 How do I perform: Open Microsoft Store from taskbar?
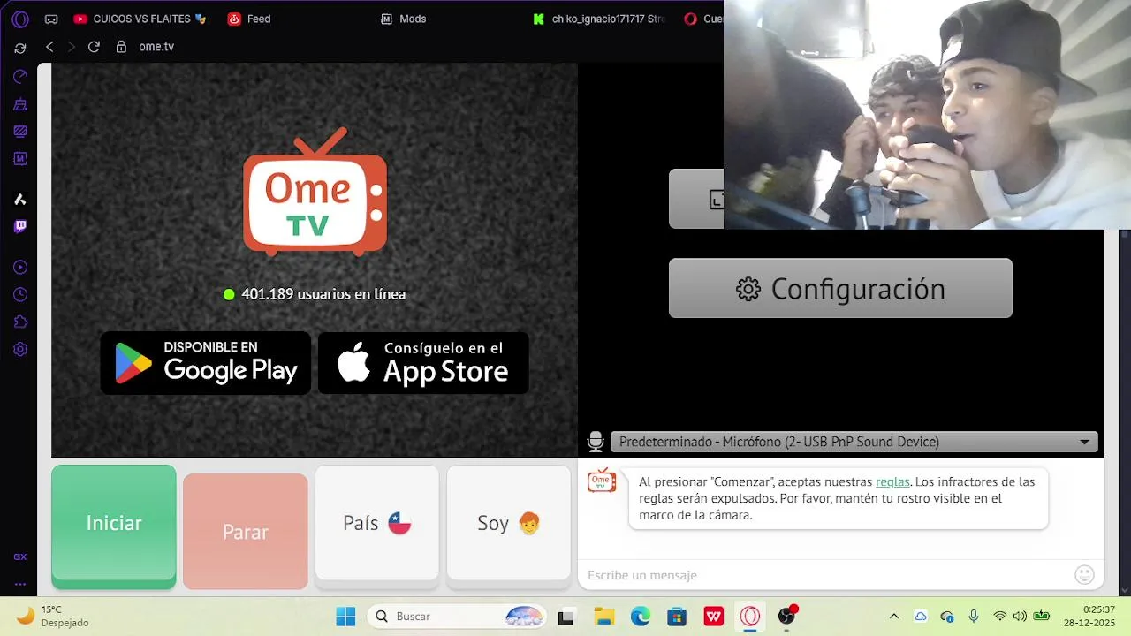677,616
